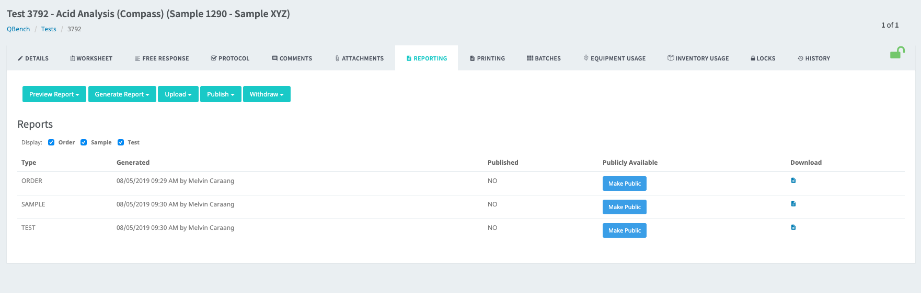
Task: Open the History tab
Action: [814, 58]
